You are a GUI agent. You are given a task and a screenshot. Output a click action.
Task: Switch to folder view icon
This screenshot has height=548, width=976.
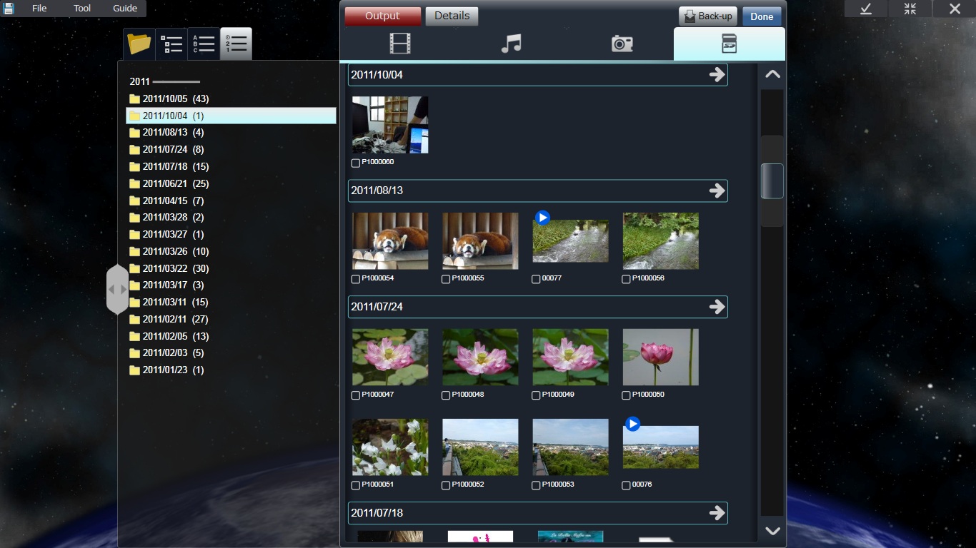139,44
